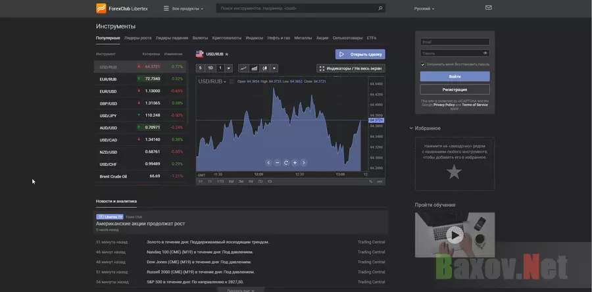Zoom in the chart with plus
The height and width of the screenshot is (292, 592).
(x=295, y=162)
